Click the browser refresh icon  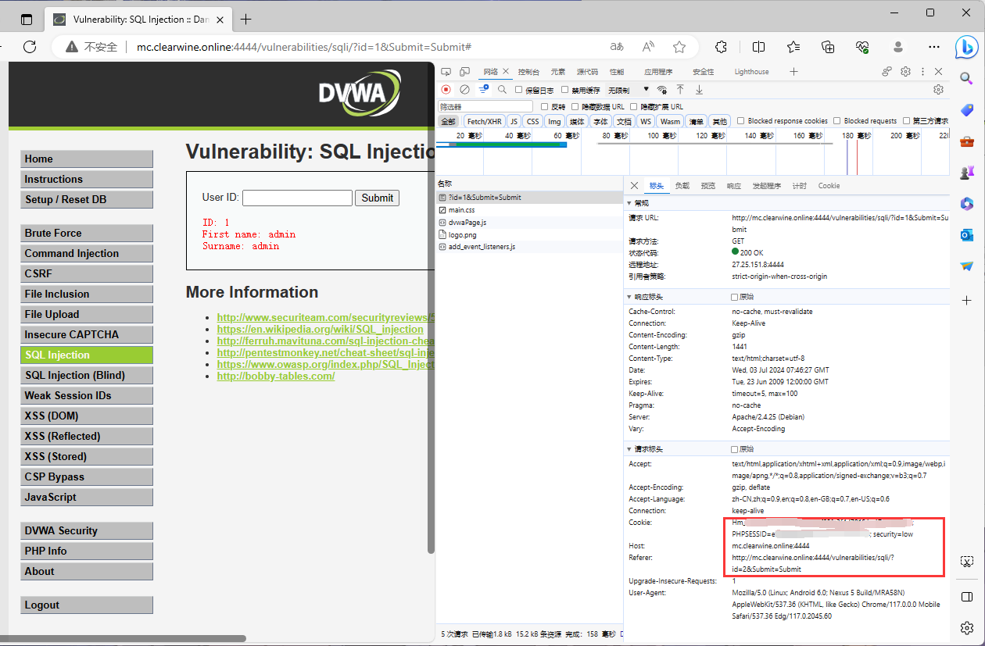30,47
